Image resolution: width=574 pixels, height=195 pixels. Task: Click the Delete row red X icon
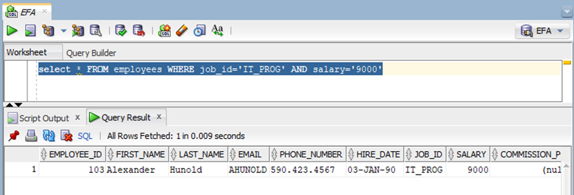[x=66, y=136]
